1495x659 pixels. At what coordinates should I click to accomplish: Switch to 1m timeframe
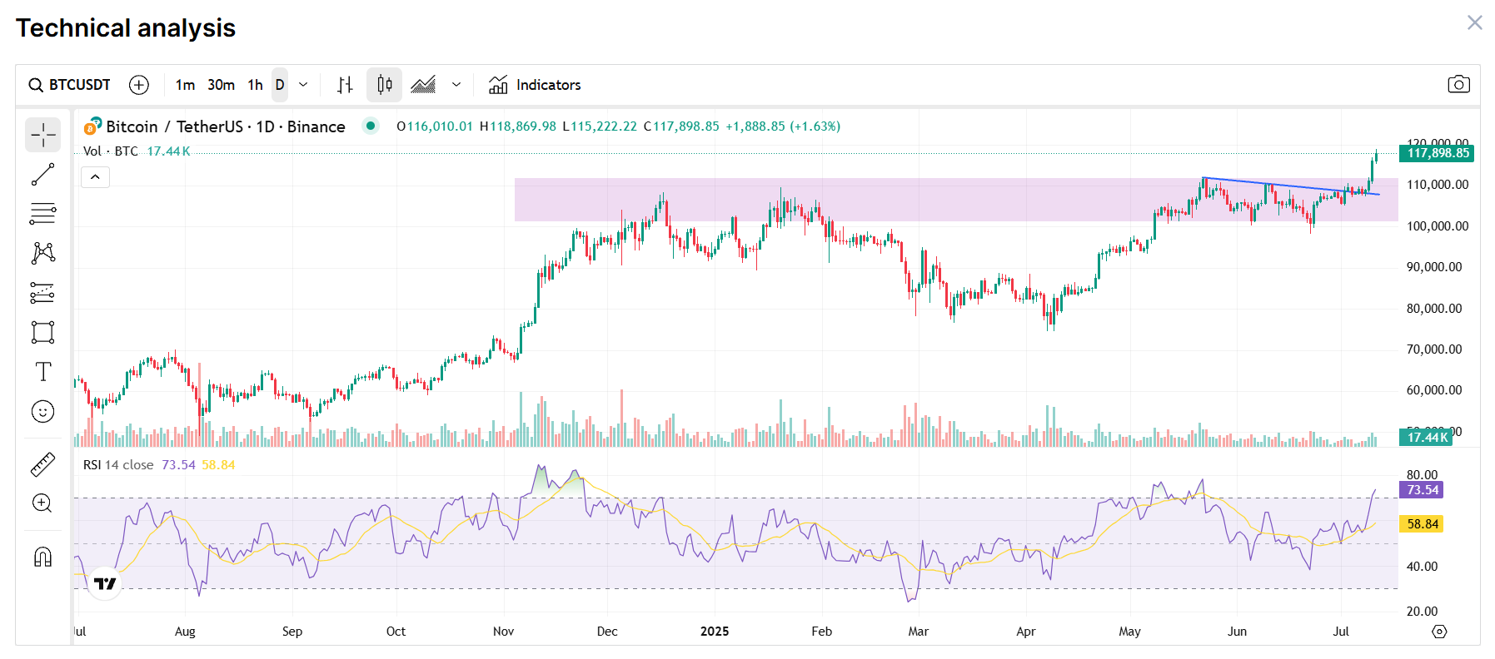185,85
